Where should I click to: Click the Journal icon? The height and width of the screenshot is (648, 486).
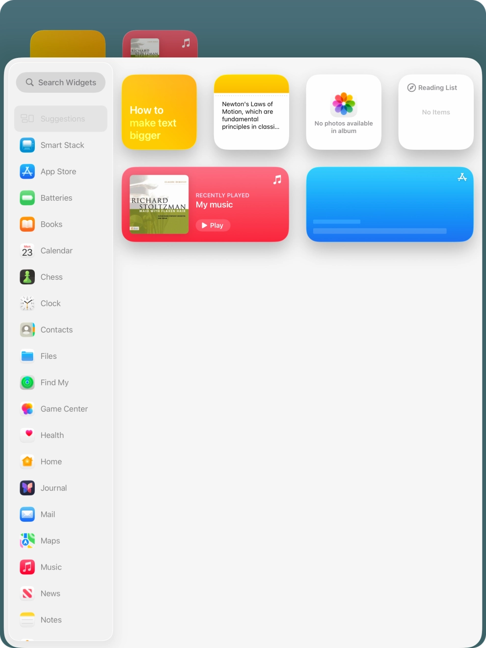[27, 488]
